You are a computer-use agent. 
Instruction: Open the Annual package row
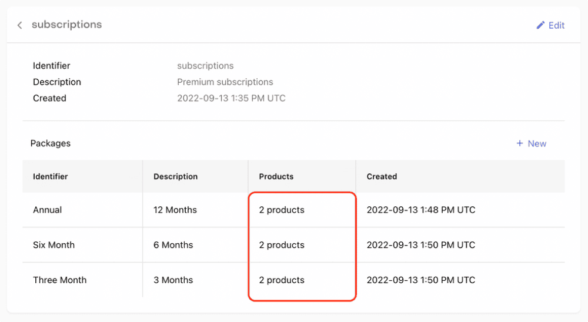pyautogui.click(x=48, y=210)
